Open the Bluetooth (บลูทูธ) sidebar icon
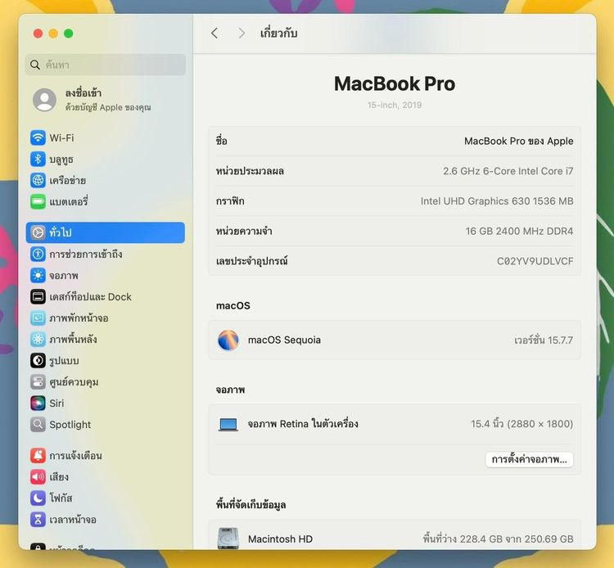Viewport: 614px width, 568px height. pyautogui.click(x=38, y=159)
